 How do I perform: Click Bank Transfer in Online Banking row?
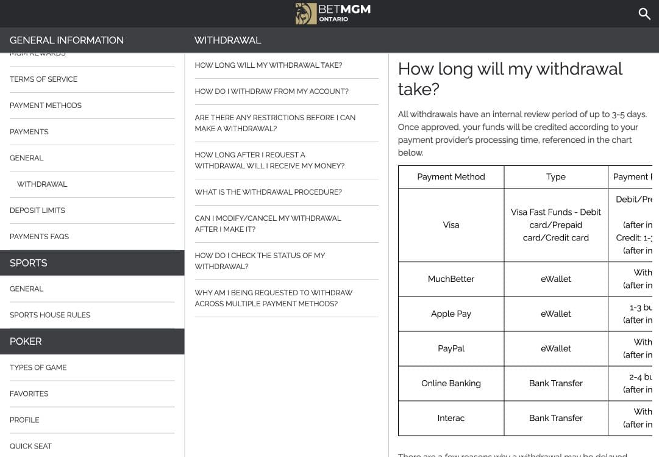[555, 383]
